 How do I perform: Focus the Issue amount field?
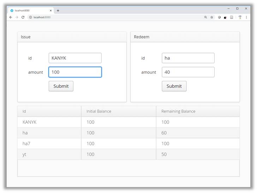click(75, 72)
